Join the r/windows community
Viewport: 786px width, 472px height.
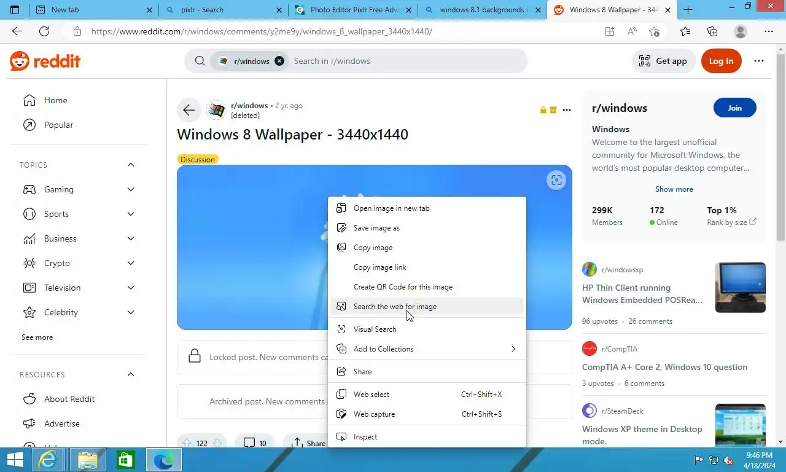pyautogui.click(x=734, y=108)
